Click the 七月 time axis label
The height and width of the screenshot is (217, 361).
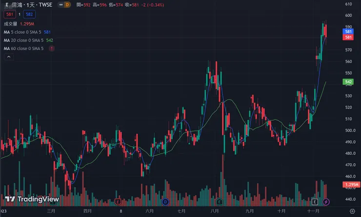pos(181,211)
